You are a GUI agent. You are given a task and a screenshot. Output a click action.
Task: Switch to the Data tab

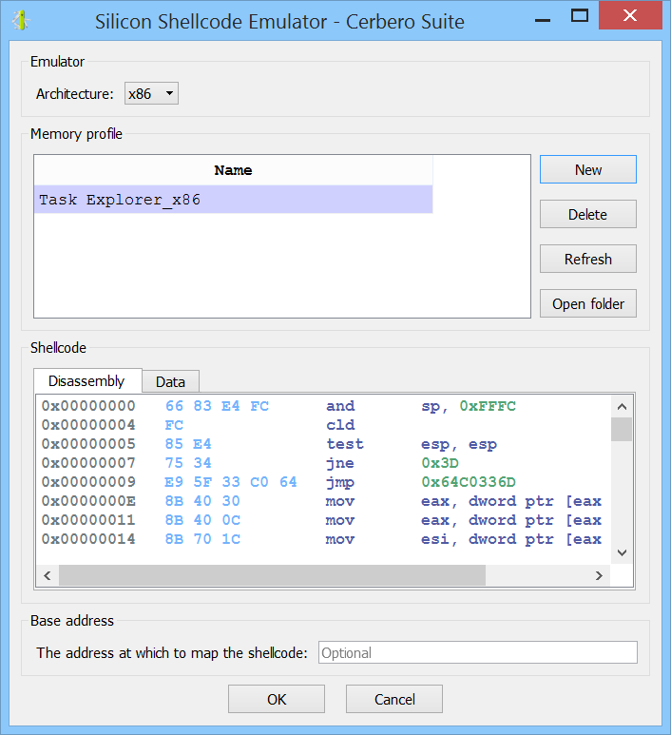pos(170,382)
